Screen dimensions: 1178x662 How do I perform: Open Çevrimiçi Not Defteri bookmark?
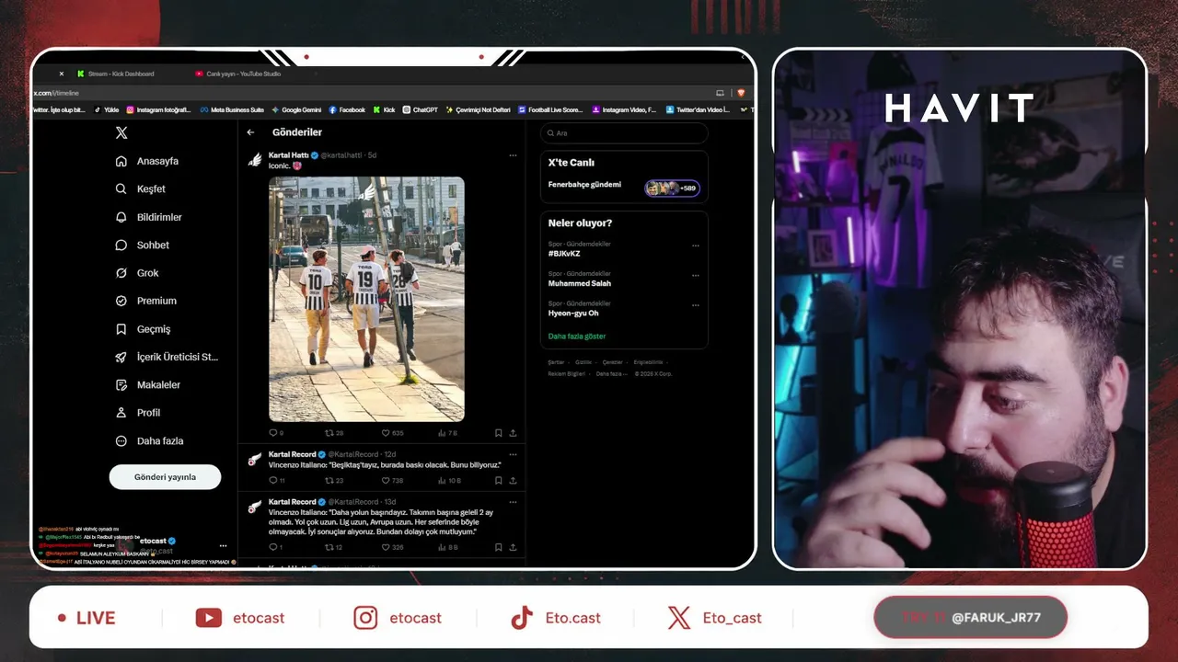click(478, 109)
